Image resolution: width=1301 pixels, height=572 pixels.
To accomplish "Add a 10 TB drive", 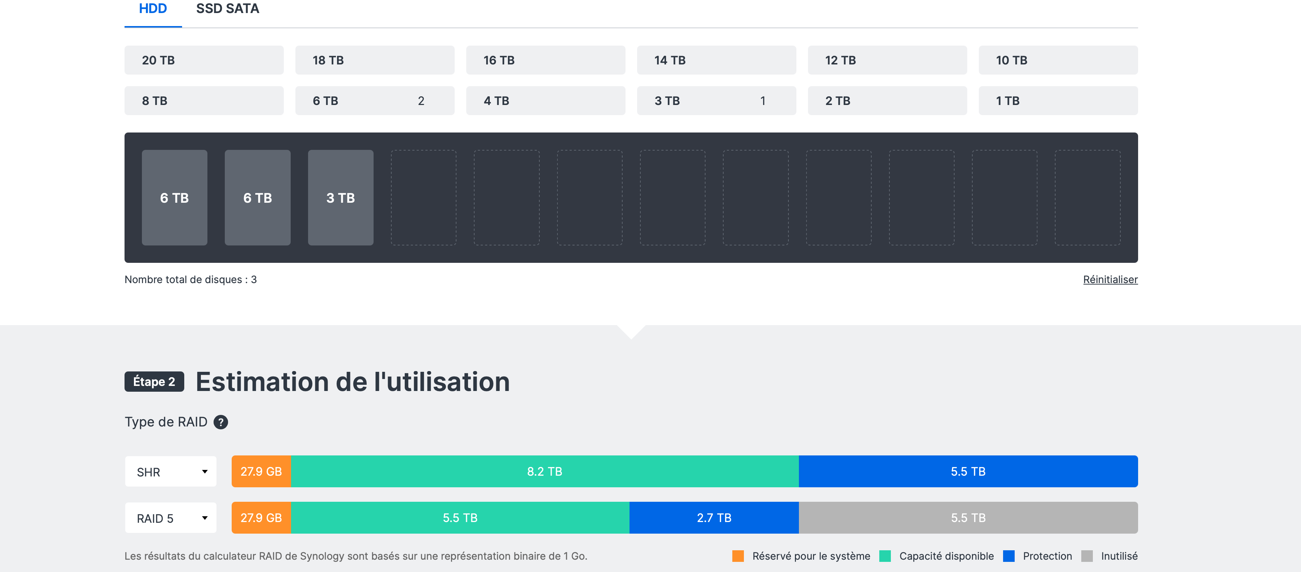I will click(x=1058, y=60).
